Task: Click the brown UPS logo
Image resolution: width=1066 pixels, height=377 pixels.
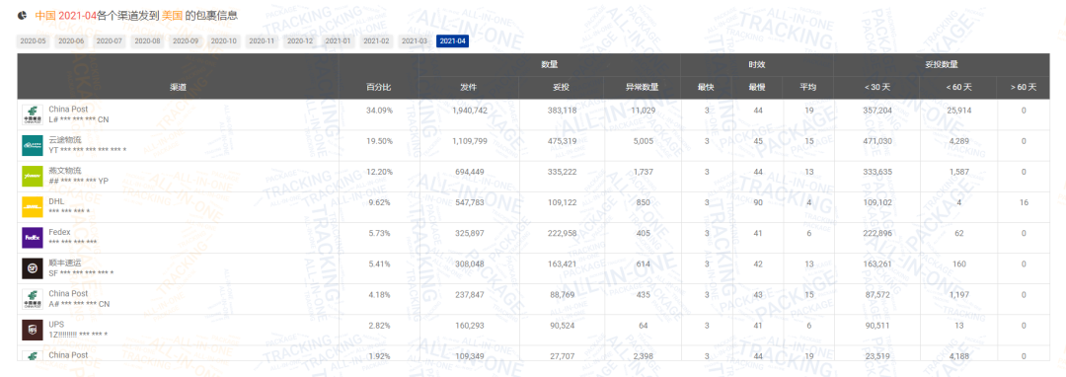Action: pyautogui.click(x=33, y=331)
